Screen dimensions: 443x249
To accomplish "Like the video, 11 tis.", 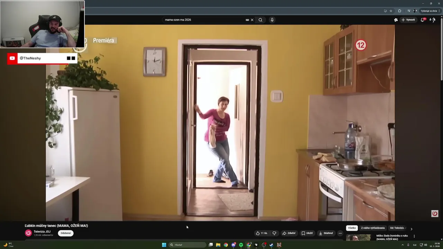I will [262, 233].
